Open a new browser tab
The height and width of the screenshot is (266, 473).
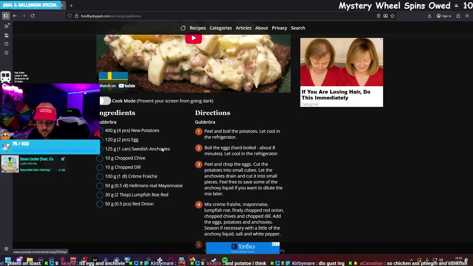71,6
